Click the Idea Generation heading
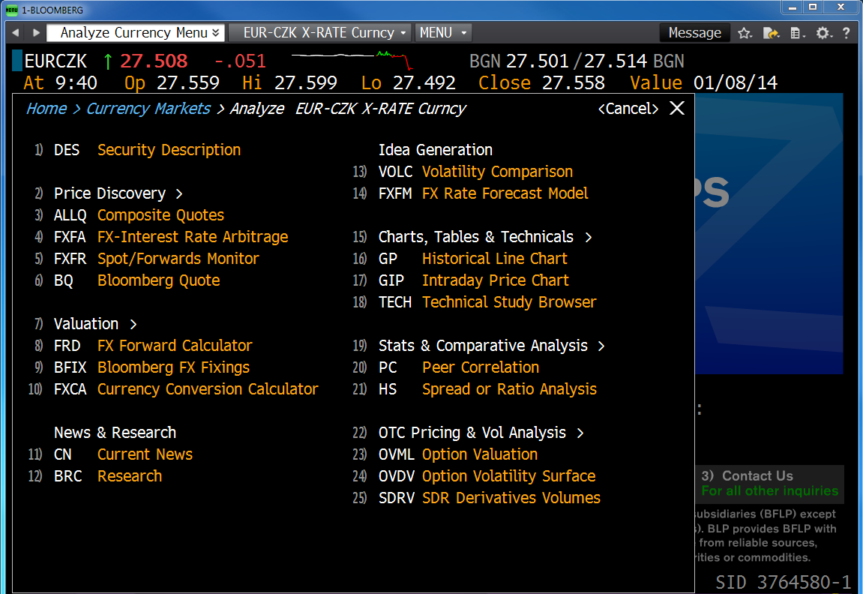 [x=436, y=150]
